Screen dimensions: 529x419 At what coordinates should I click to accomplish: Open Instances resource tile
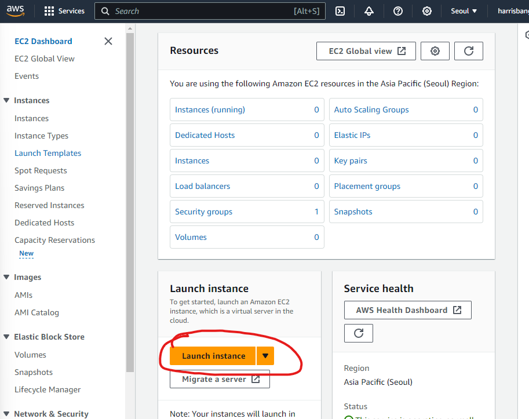pyautogui.click(x=247, y=161)
